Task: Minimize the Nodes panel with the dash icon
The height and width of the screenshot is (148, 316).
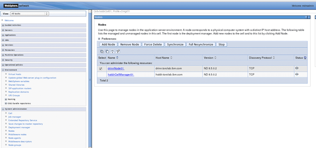Action: click(309, 17)
